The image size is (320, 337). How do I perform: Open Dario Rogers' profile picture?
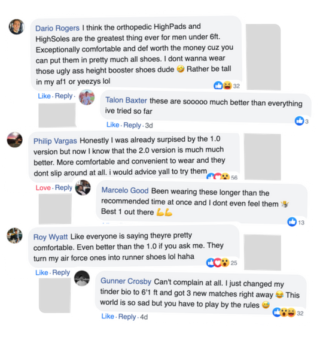click(x=17, y=27)
